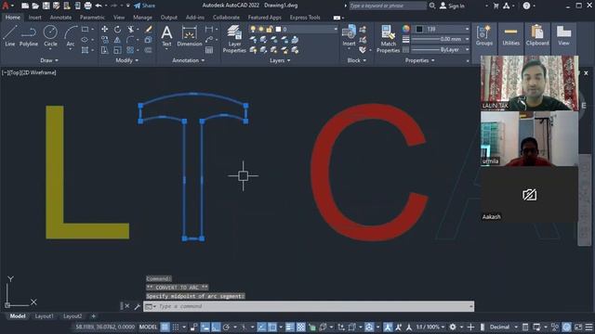The width and height of the screenshot is (595, 334).
Task: Click the Plot (print) icon
Action: 87,6
